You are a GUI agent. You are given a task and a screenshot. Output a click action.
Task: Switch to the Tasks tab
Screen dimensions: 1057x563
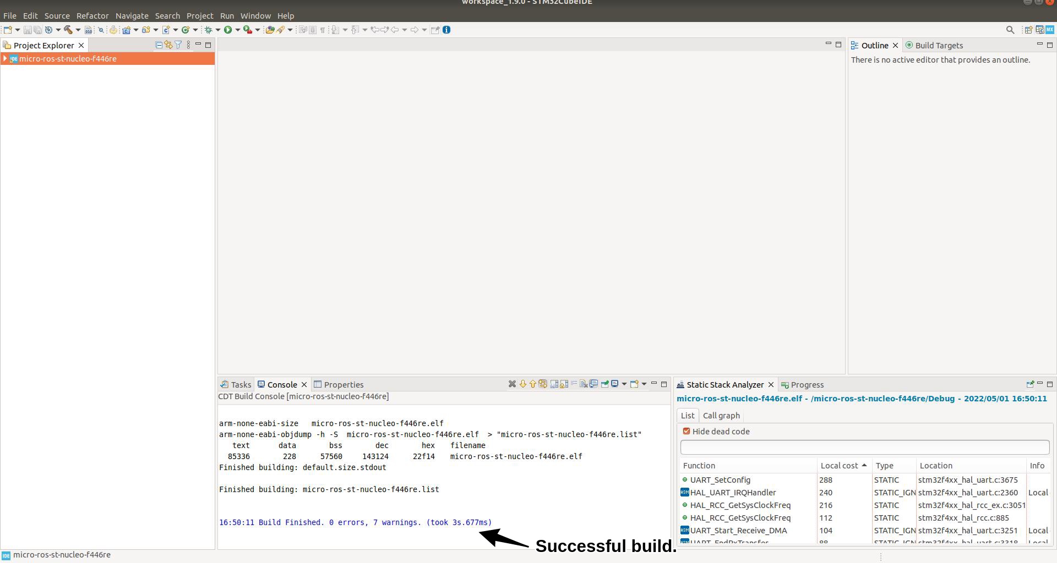point(236,385)
